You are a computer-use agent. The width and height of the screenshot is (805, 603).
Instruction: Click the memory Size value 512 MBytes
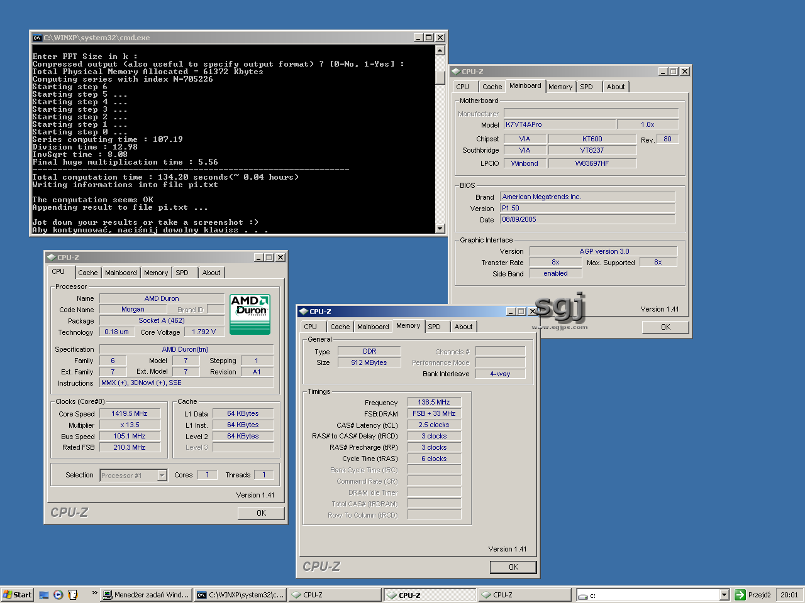(369, 362)
